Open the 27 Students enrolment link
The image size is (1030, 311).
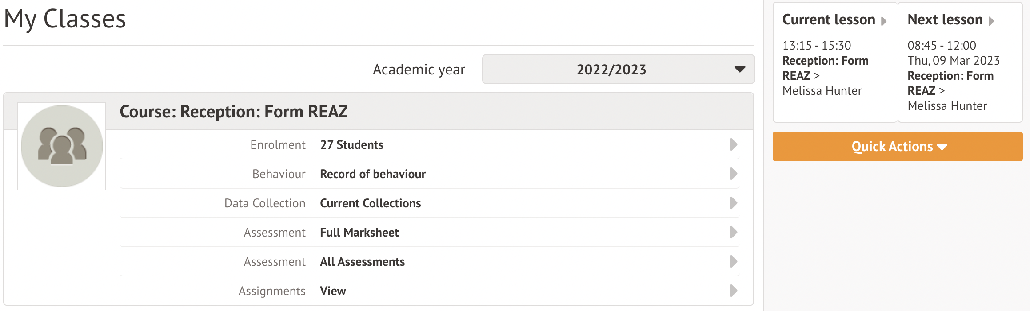[351, 145]
